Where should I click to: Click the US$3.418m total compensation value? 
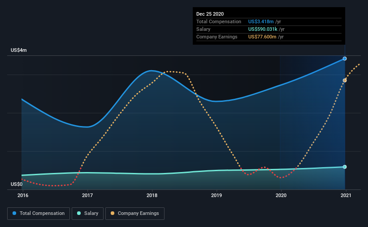(x=261, y=21)
